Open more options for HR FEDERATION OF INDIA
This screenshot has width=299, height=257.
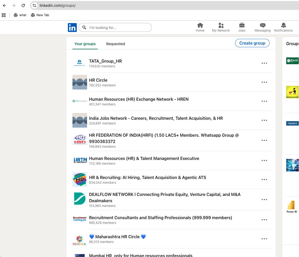point(264,140)
